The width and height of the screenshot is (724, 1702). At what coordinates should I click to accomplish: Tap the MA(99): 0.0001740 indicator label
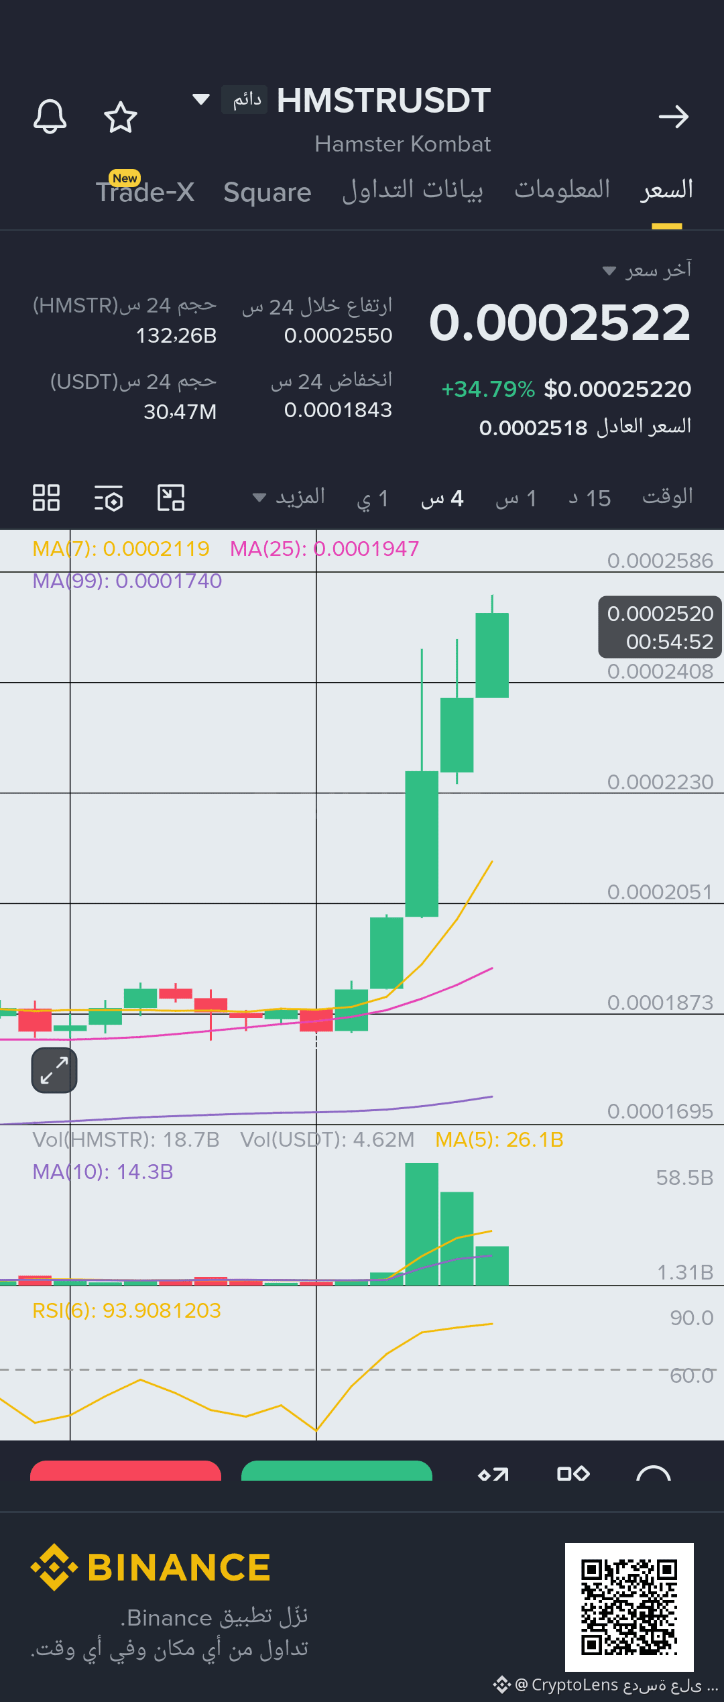point(127,581)
